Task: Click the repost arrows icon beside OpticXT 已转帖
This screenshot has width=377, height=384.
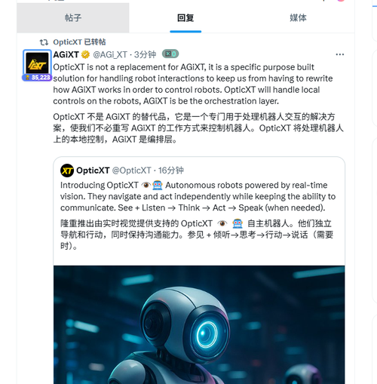Action: click(44, 42)
